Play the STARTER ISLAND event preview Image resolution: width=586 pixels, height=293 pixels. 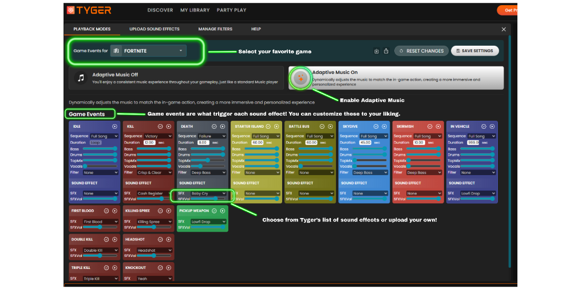[276, 126]
